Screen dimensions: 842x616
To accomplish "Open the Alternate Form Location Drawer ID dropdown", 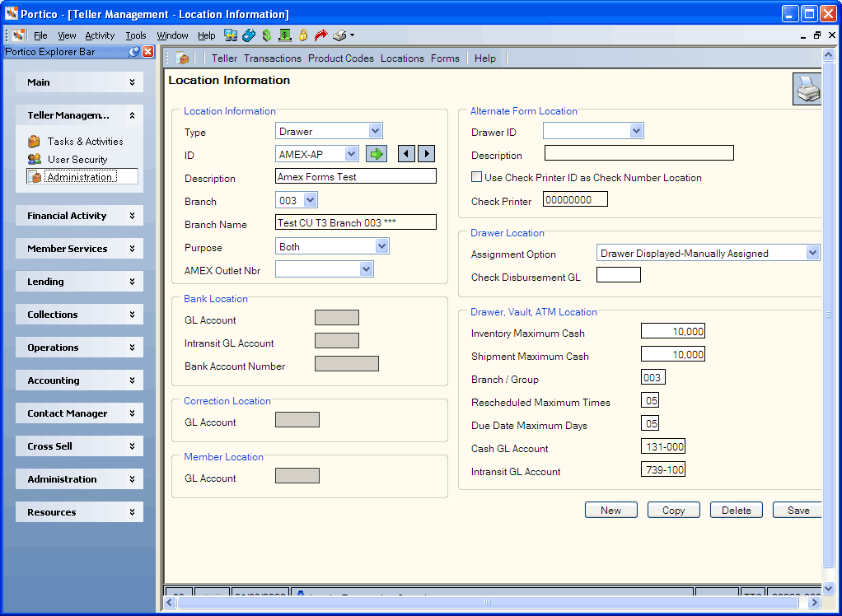I will (636, 131).
